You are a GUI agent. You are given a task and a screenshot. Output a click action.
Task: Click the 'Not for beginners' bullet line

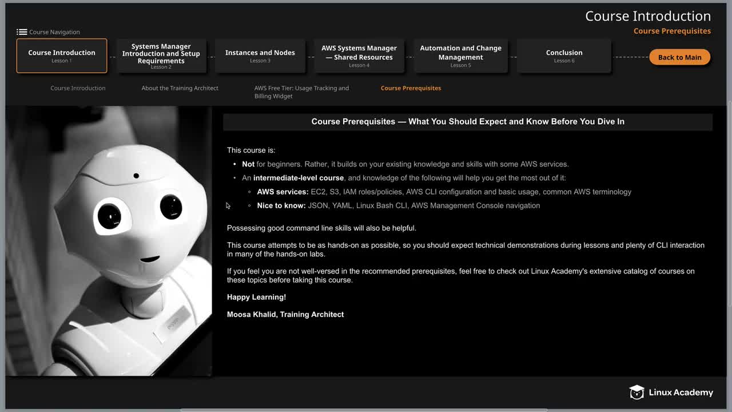tap(405, 164)
